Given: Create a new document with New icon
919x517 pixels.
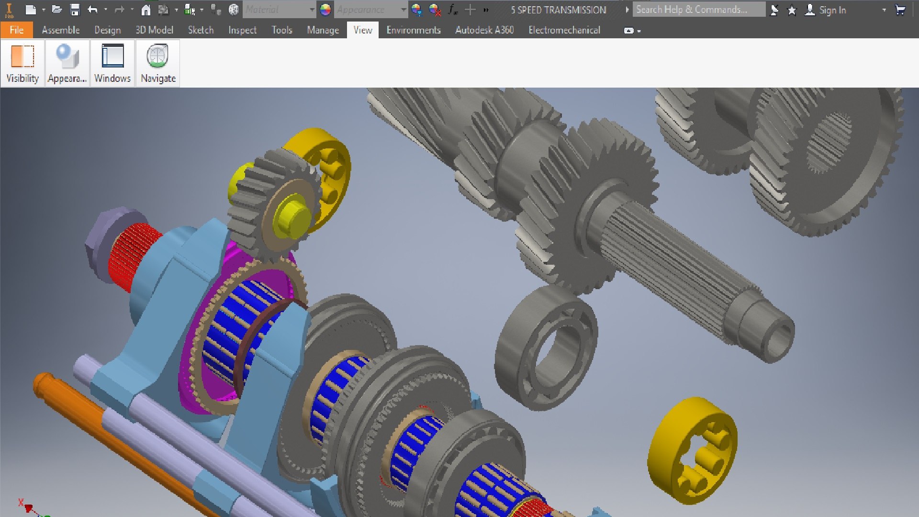Looking at the screenshot, I should [31, 10].
